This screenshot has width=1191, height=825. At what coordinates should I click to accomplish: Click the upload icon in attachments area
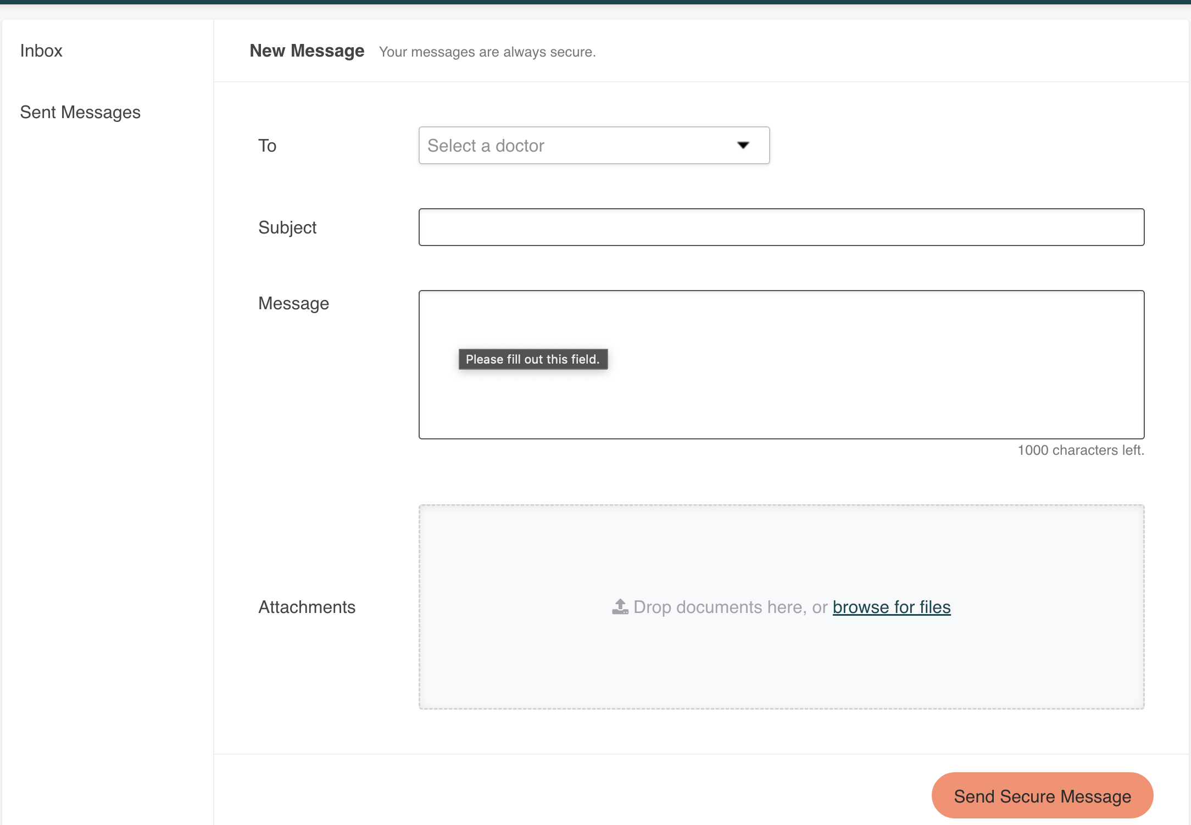tap(620, 607)
